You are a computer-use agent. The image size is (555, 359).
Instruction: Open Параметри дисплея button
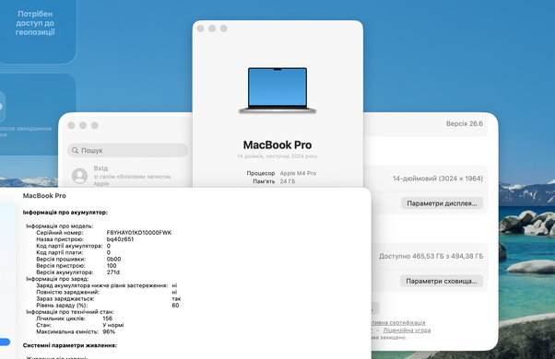(442, 203)
